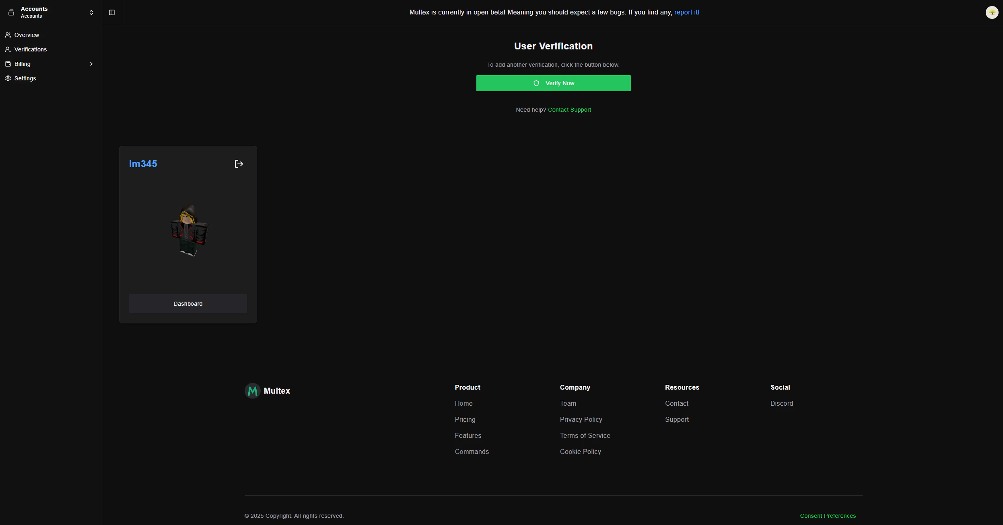This screenshot has height=525, width=1003.
Task: Click the Billing wallet icon
Action: click(x=8, y=64)
